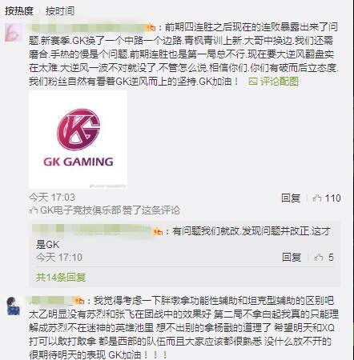Click the first commenter's blurred username

pos(87,27)
